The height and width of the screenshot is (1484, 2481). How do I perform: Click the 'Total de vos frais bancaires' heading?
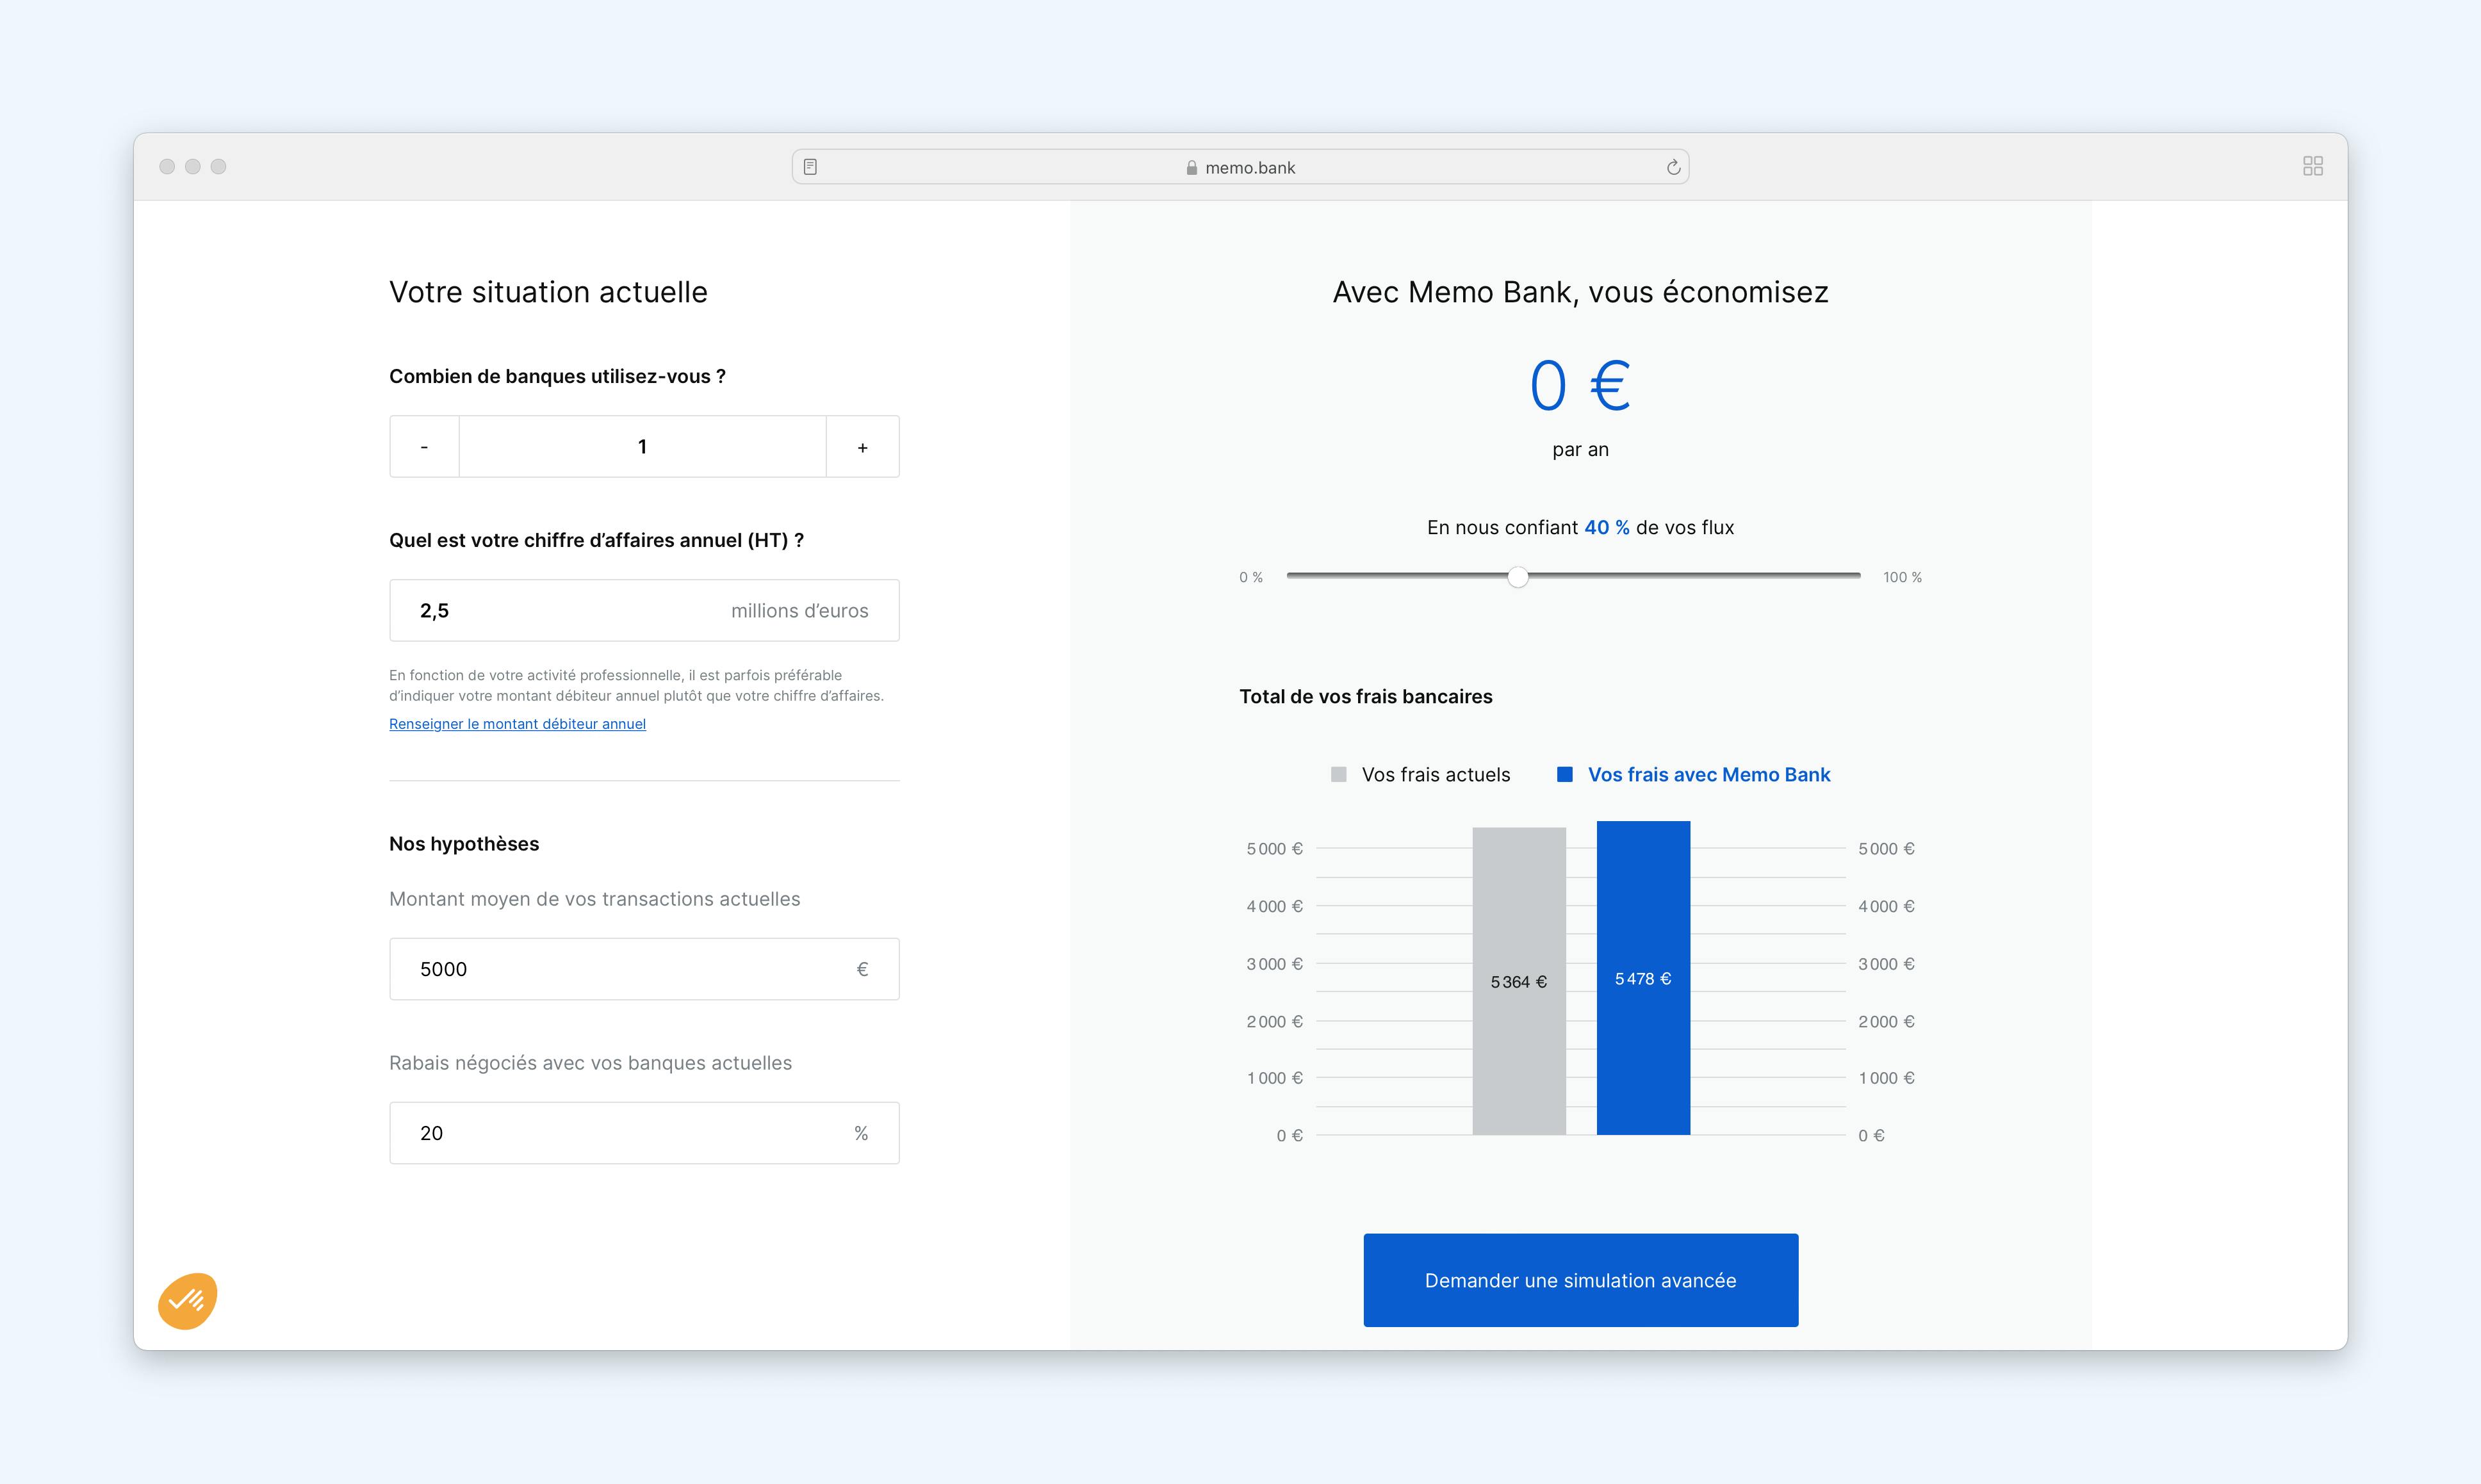1365,697
